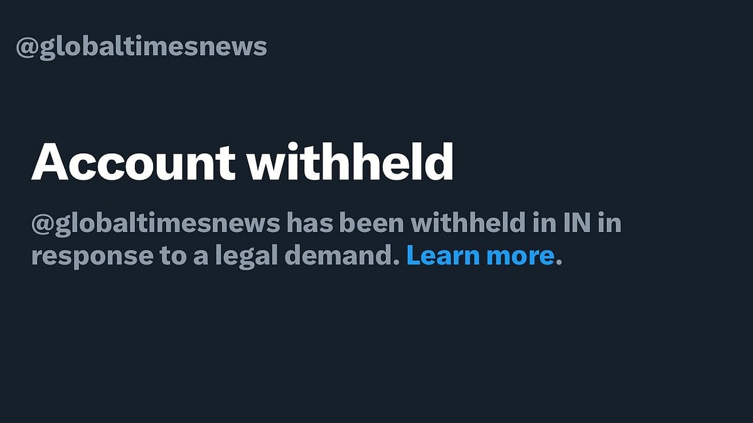Click "withheld" in the white heading
753x423 pixels.
[350, 162]
